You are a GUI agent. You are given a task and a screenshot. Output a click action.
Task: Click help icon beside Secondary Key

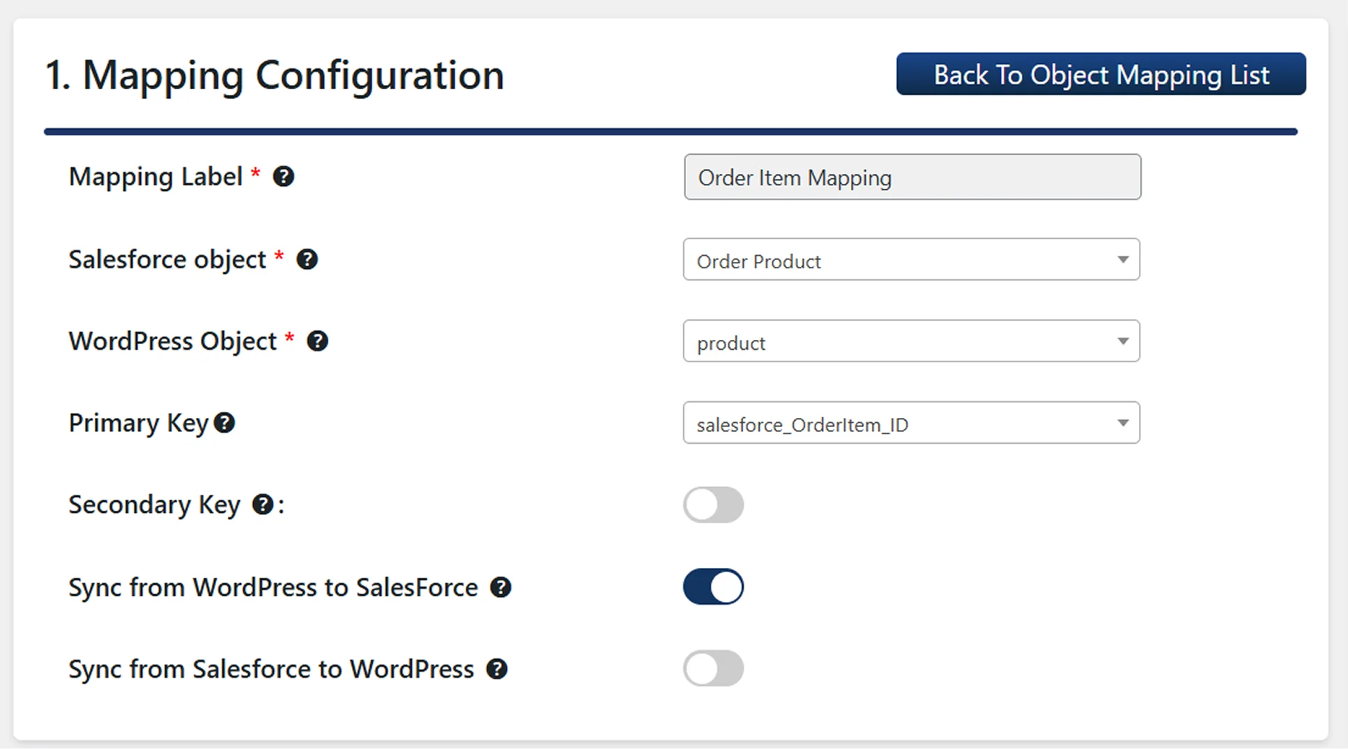pyautogui.click(x=262, y=504)
